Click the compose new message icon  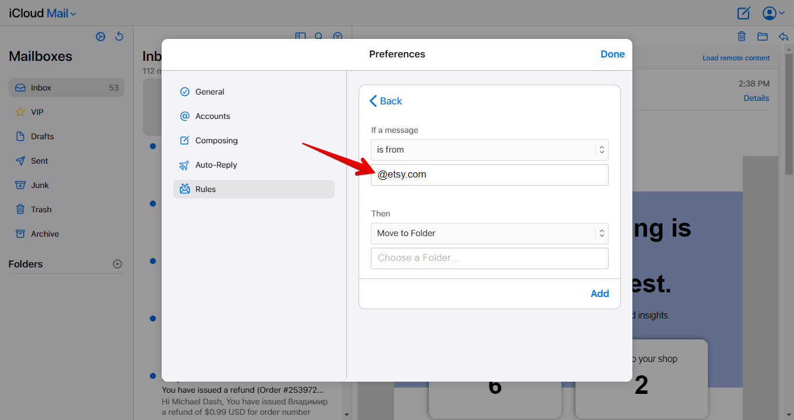click(743, 13)
